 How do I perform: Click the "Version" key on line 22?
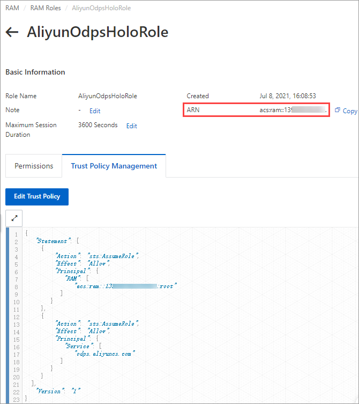click(50, 391)
